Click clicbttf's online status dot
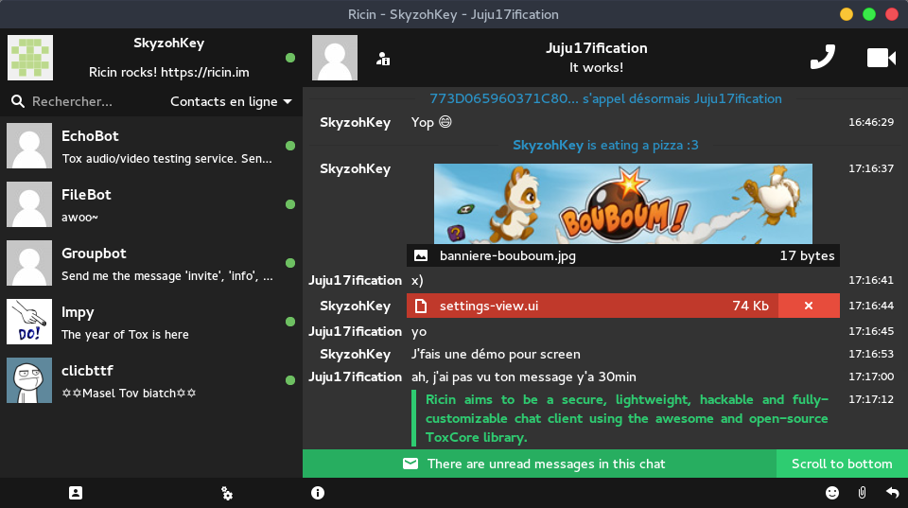Viewport: 908px width, 508px height. tap(290, 380)
